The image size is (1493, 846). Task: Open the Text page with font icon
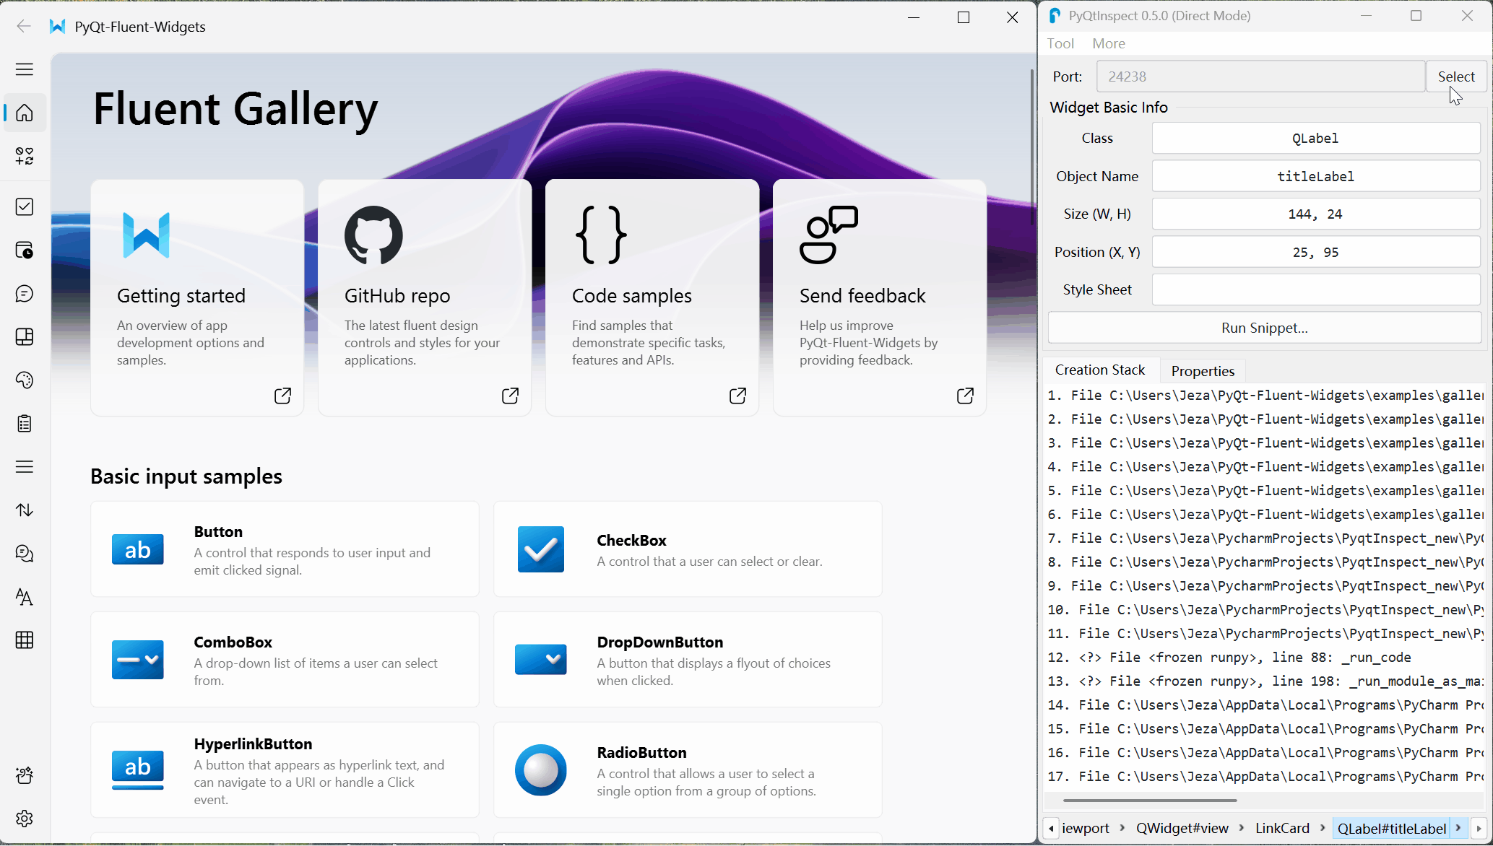point(25,597)
